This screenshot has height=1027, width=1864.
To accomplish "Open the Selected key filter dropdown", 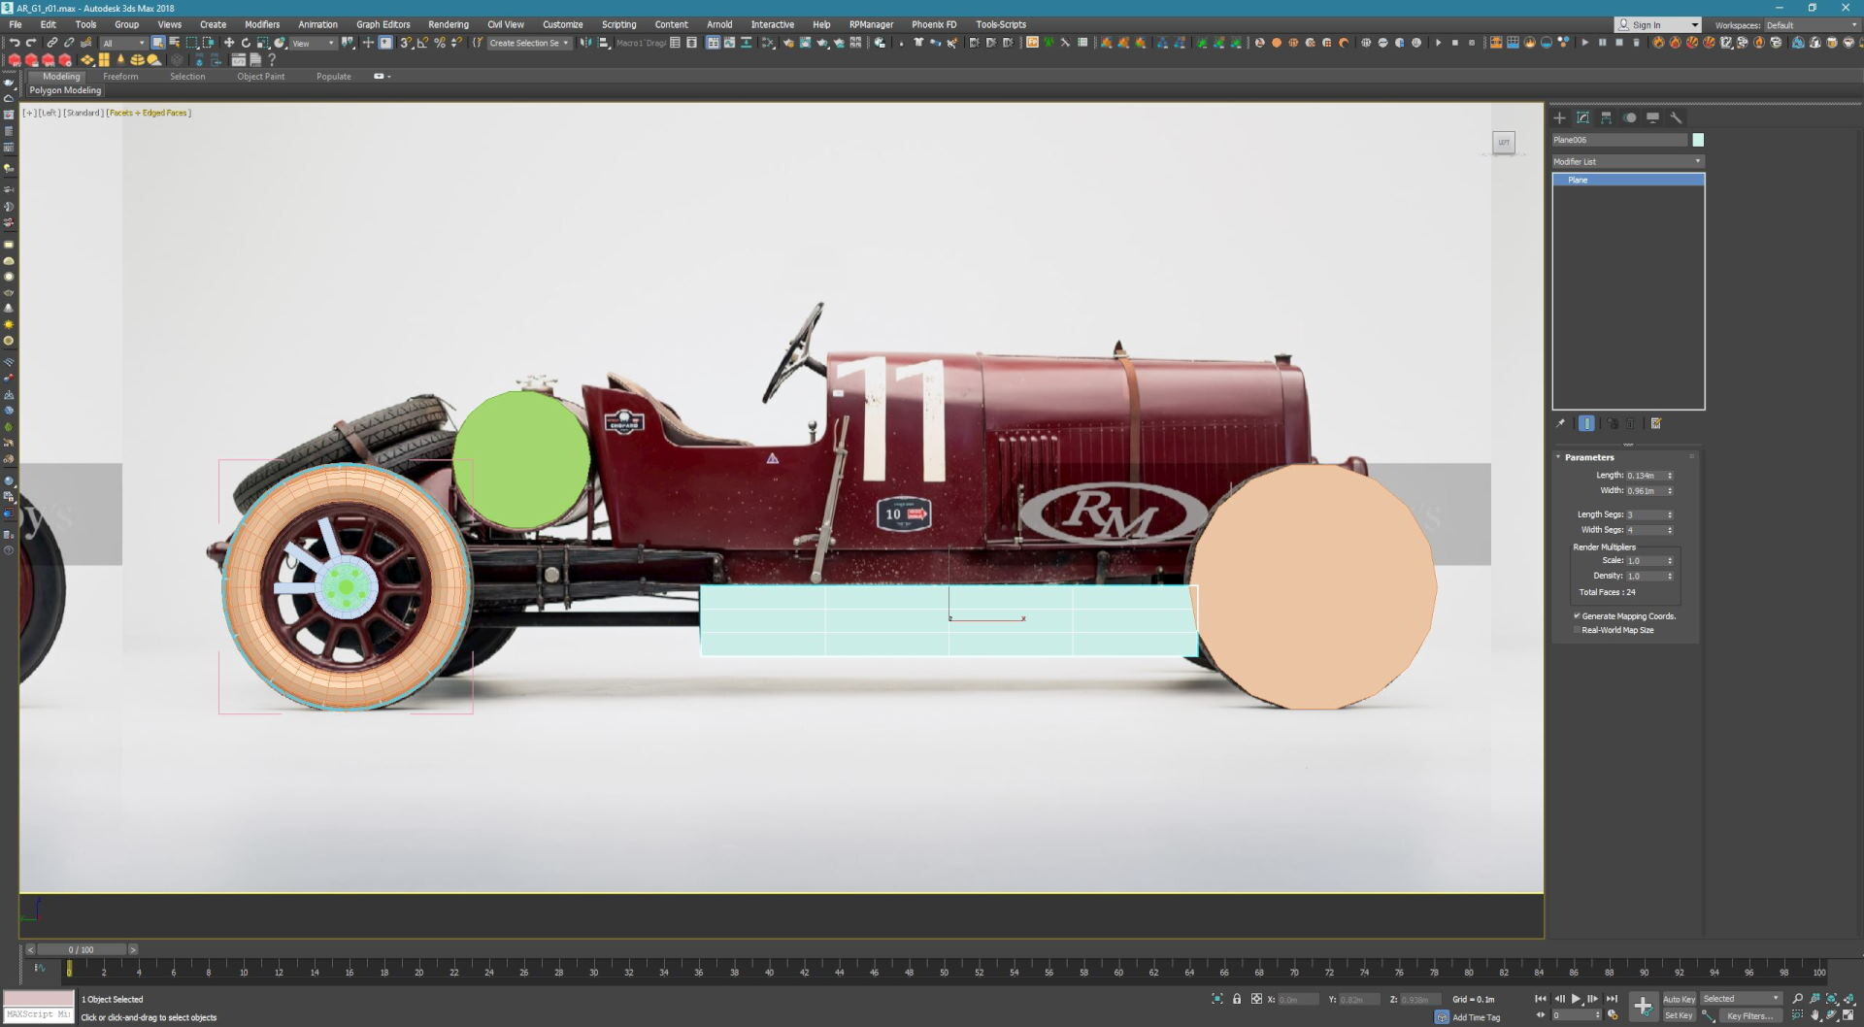I will coord(1742,999).
